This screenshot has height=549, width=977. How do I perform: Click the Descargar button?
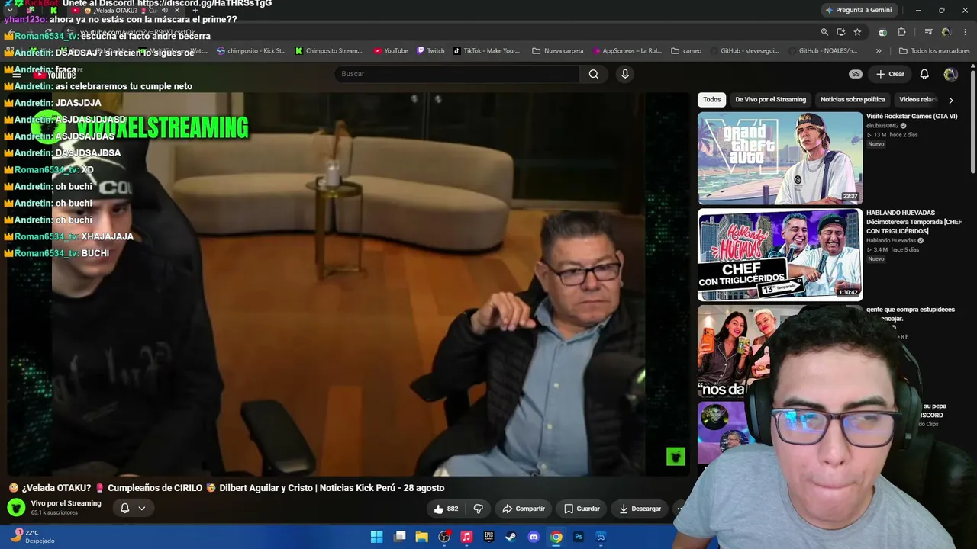tap(640, 509)
